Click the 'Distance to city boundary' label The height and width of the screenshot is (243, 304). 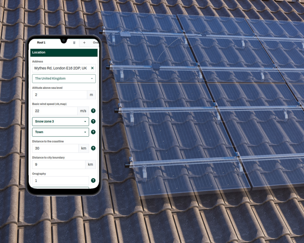48,158
